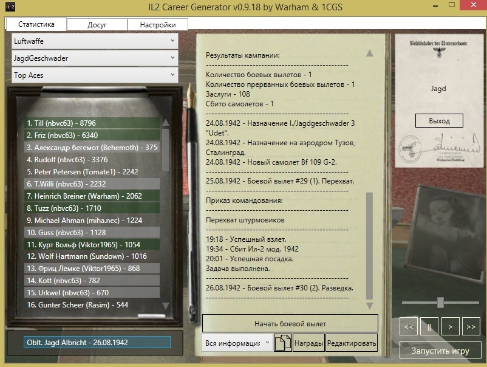This screenshot has height=367, width=487.
Task: Open the Luftwaffe faction dropdown
Action: coord(95,41)
